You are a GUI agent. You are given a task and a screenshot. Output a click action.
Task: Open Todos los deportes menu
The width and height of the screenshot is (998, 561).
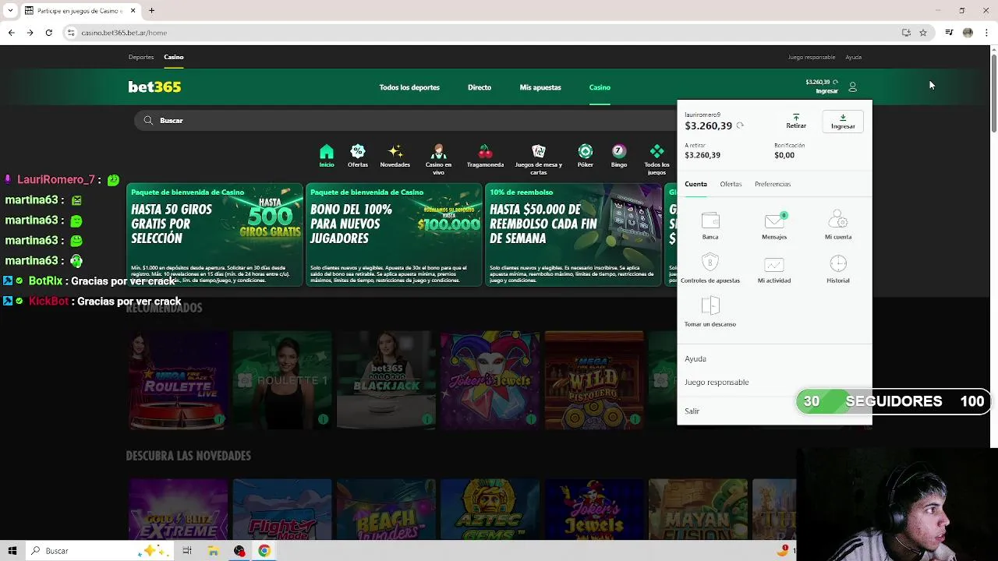[409, 87]
